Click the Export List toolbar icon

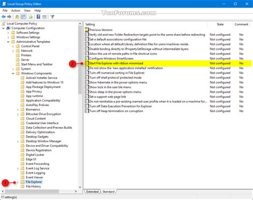click(x=30, y=17)
